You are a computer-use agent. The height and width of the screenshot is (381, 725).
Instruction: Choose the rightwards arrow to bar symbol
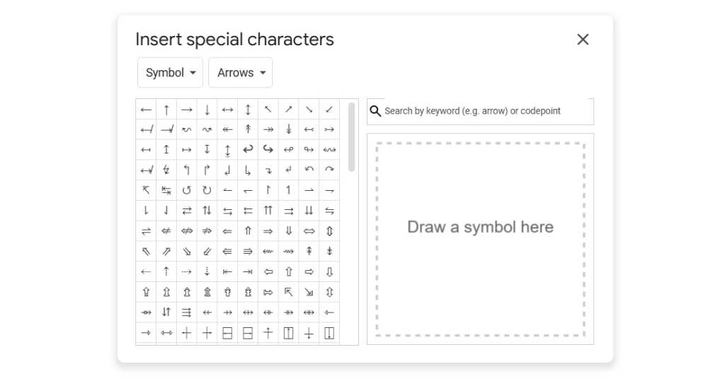point(248,271)
